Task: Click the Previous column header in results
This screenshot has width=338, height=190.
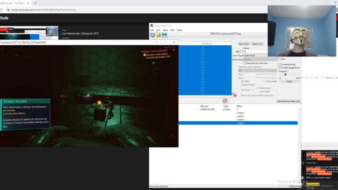Action: [206, 44]
